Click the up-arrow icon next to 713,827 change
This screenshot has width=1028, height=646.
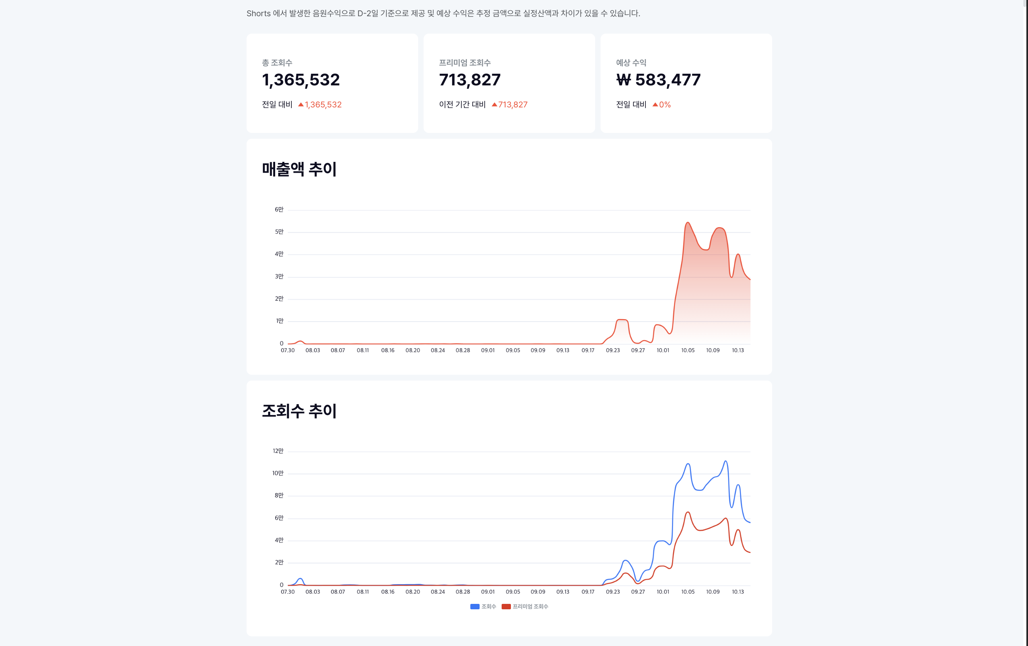(494, 105)
